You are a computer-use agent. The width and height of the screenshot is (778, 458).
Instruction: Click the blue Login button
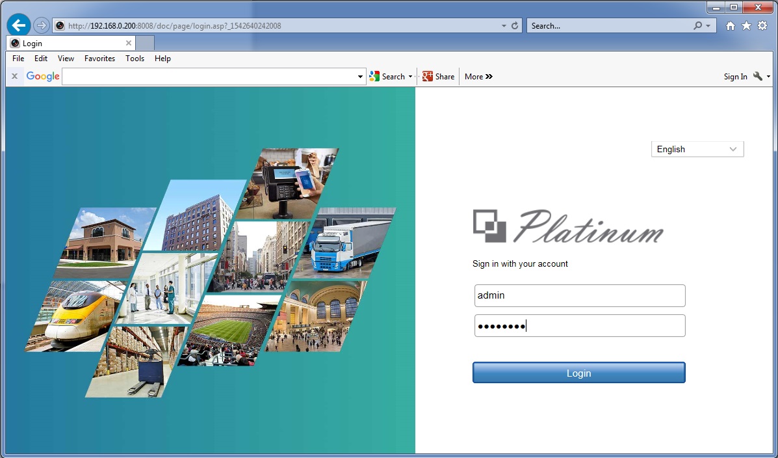click(579, 373)
